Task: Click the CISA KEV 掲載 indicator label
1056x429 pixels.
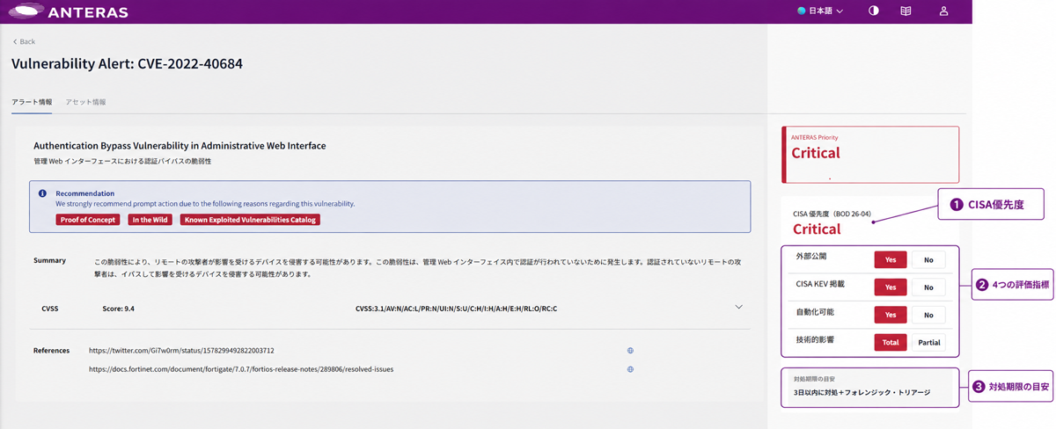Action: point(819,285)
